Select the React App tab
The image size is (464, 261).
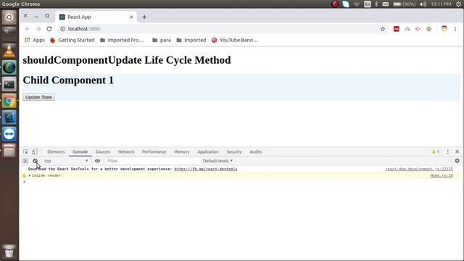(x=96, y=17)
